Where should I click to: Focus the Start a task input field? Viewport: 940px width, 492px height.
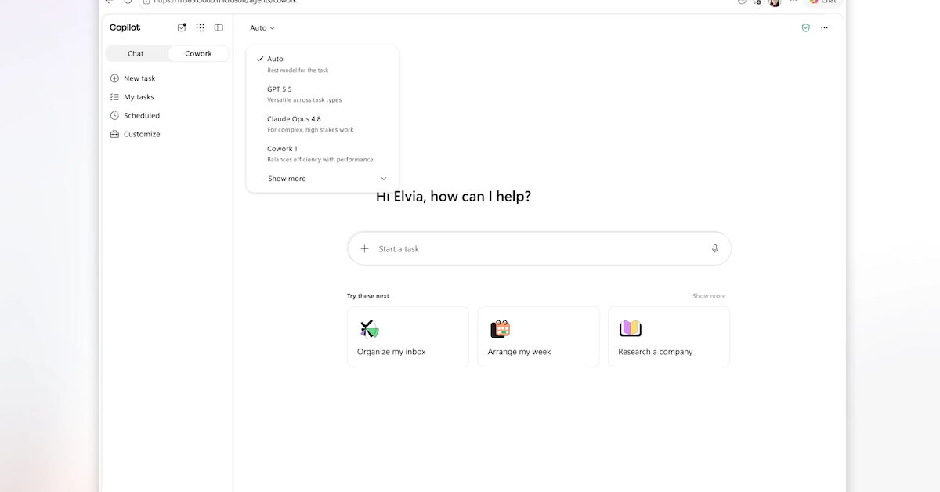click(x=539, y=248)
